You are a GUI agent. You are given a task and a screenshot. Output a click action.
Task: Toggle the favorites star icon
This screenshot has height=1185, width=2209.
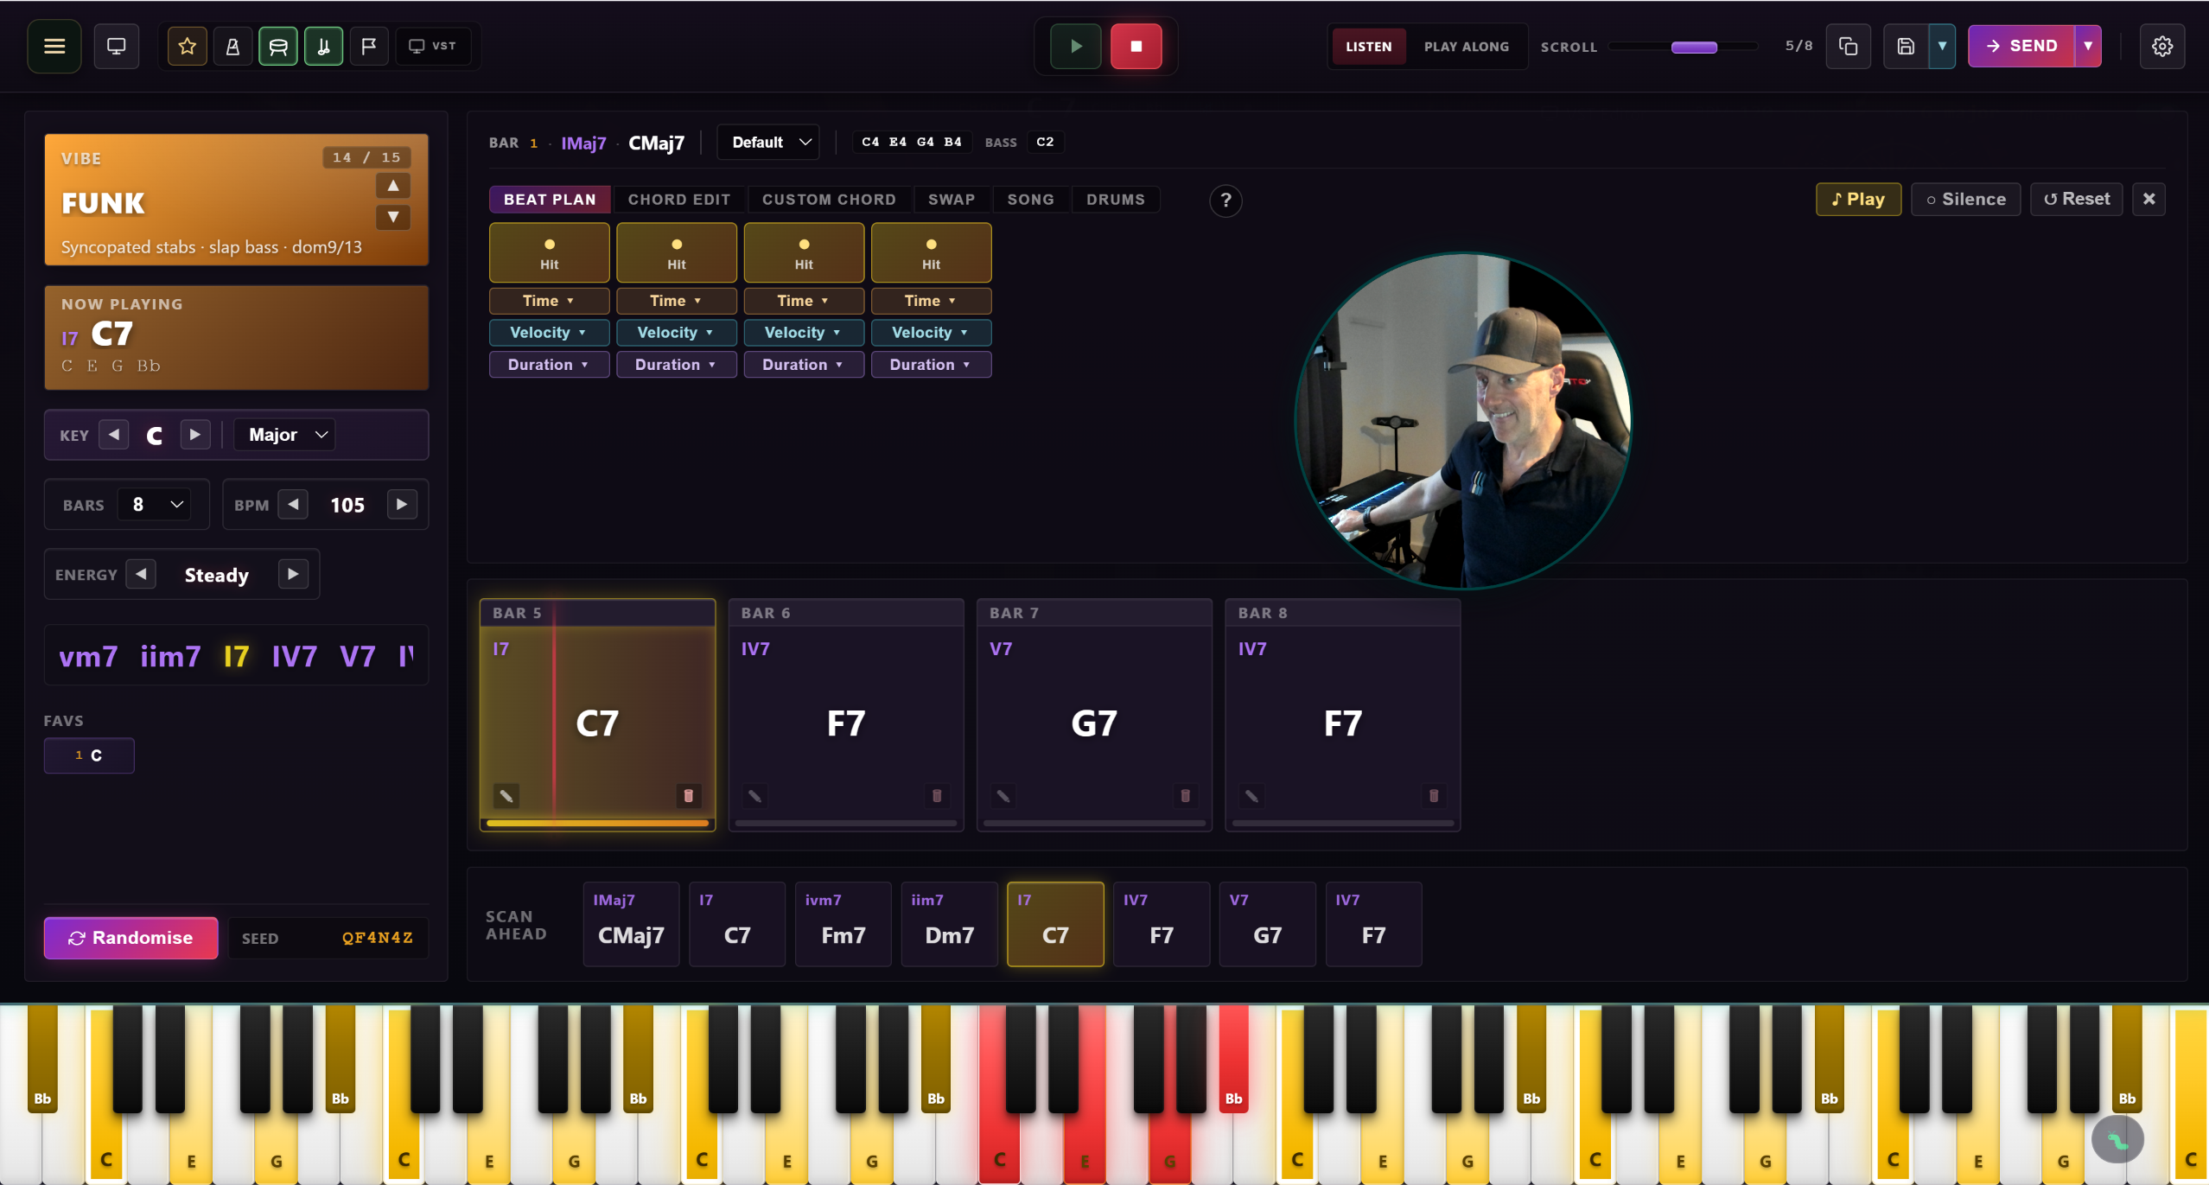pos(187,46)
